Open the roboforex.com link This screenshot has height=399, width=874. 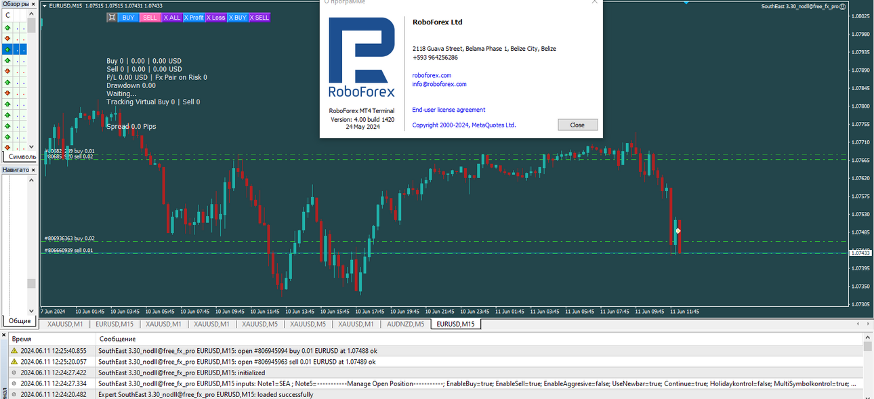point(432,75)
